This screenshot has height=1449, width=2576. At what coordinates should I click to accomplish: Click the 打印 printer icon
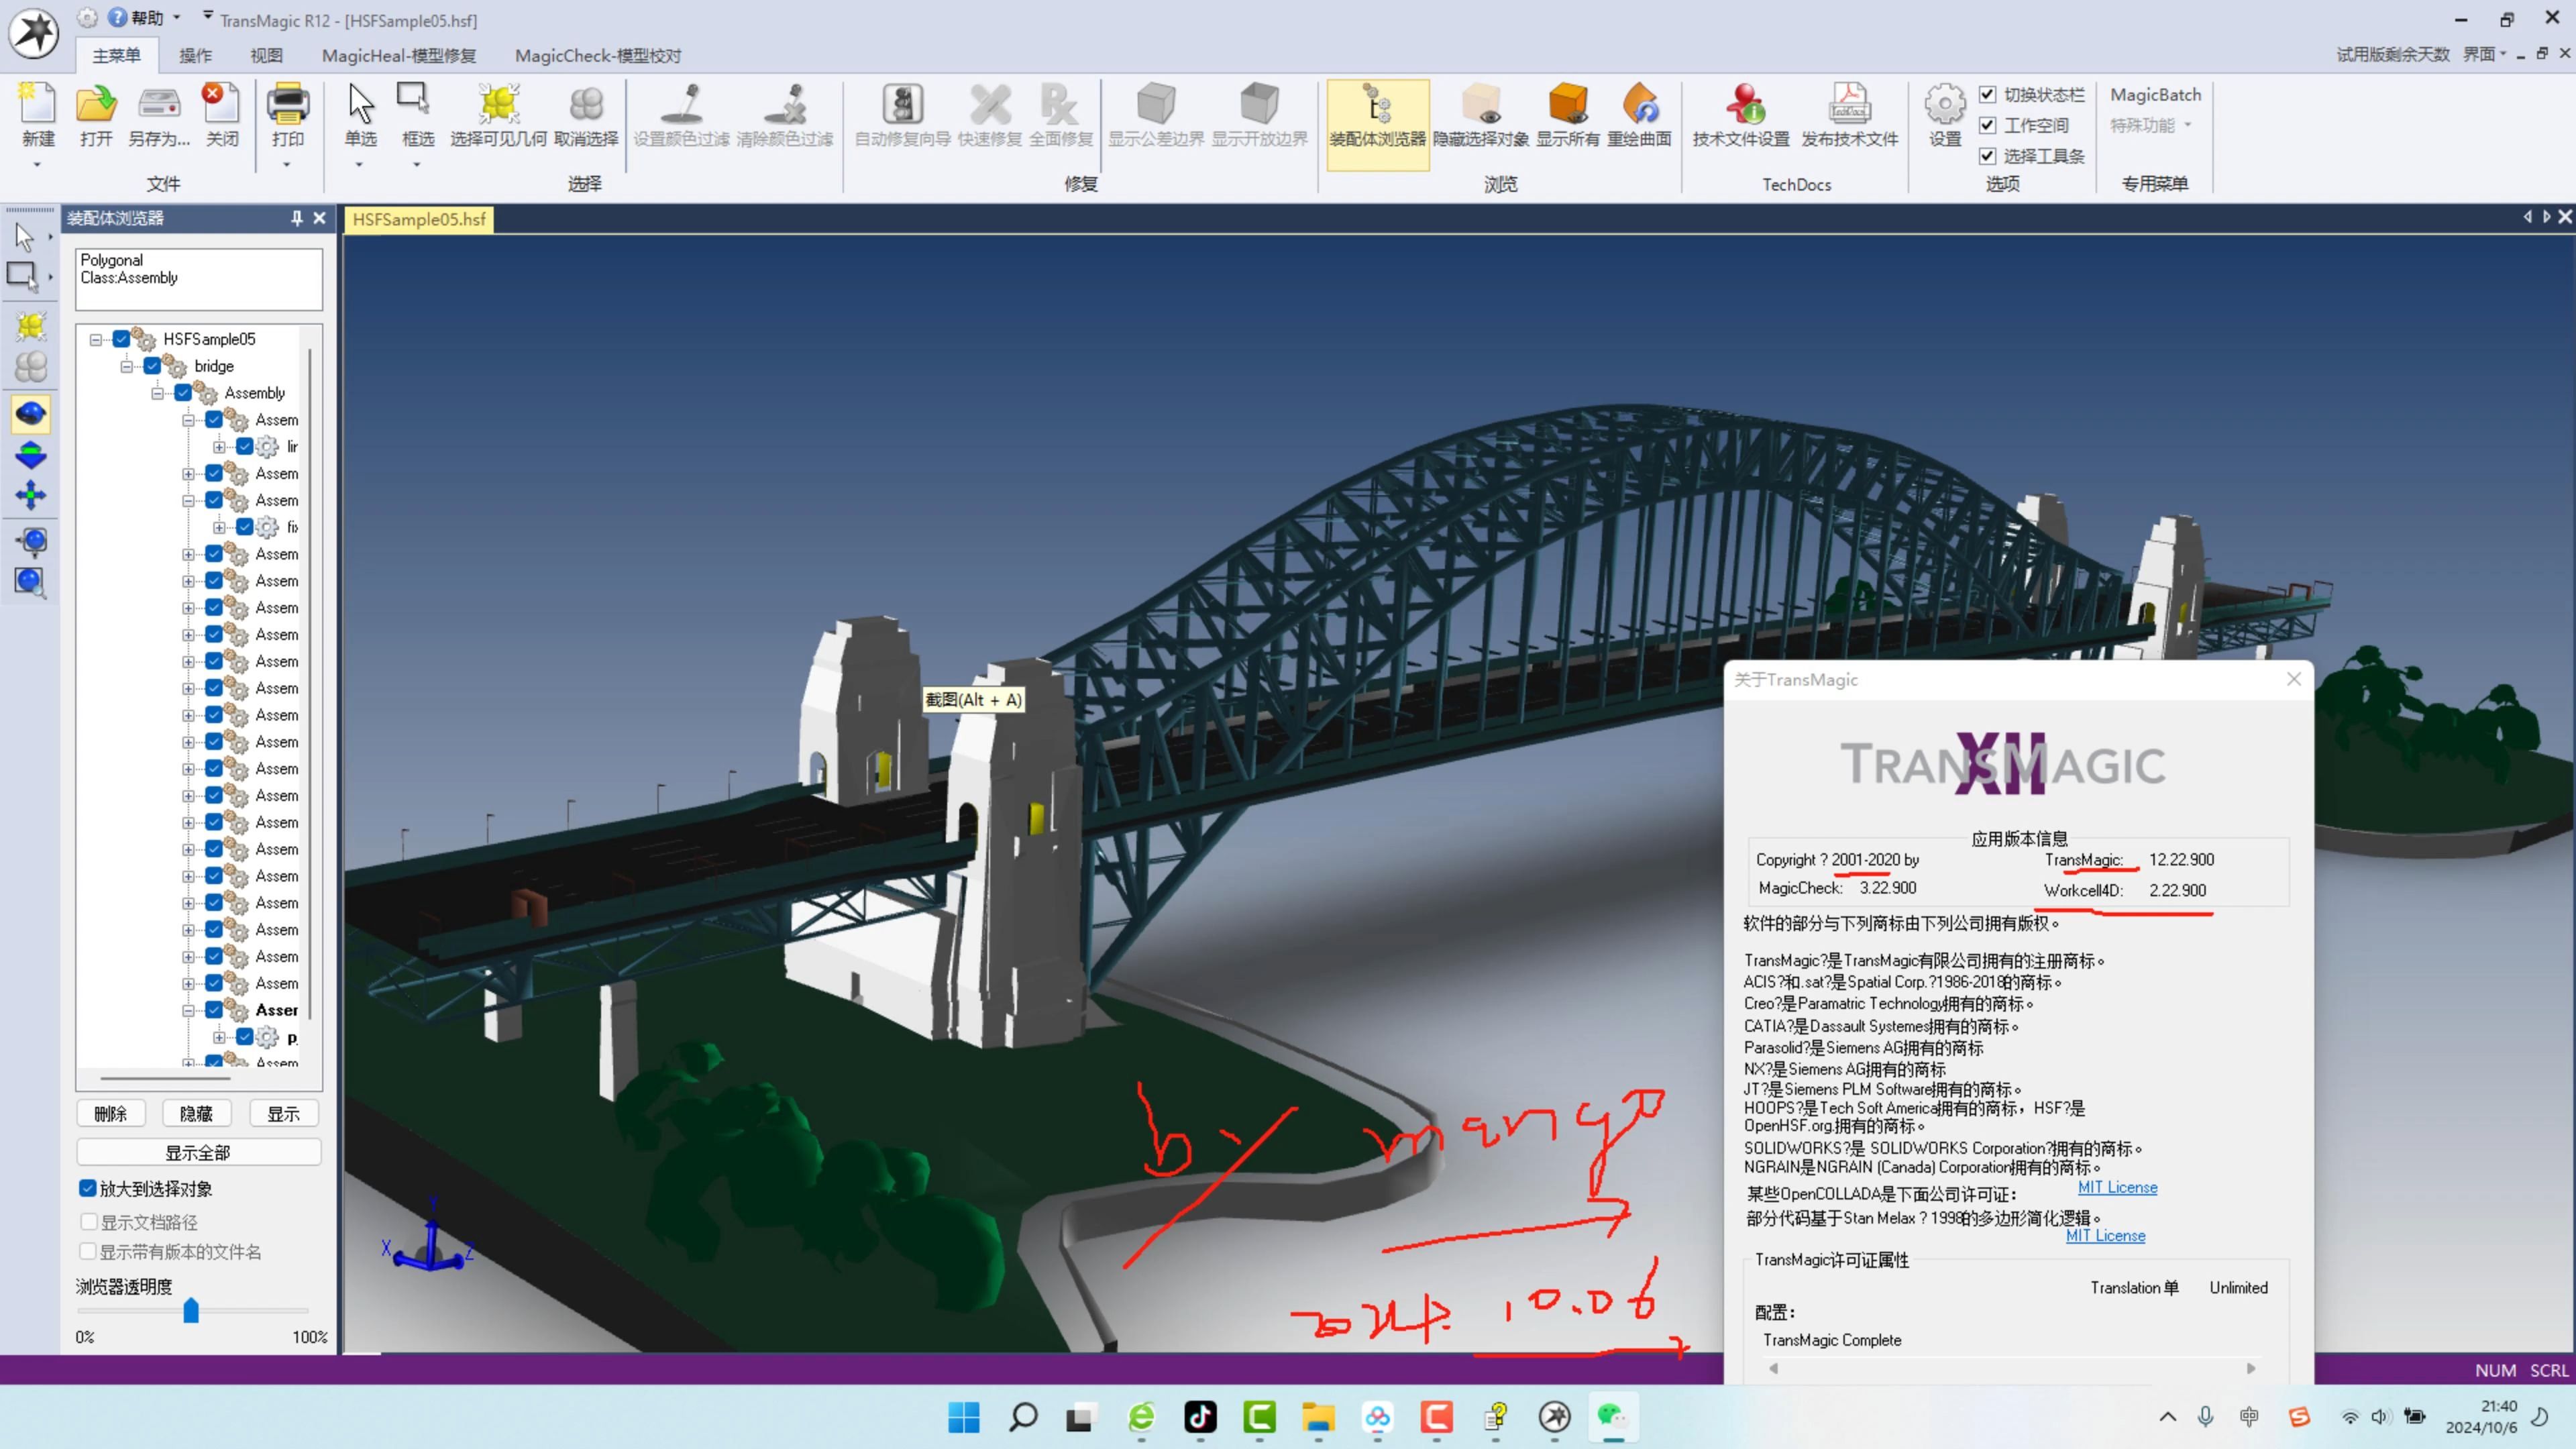[x=287, y=103]
